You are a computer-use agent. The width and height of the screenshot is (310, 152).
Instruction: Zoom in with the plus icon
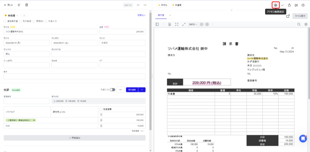(x=207, y=24)
